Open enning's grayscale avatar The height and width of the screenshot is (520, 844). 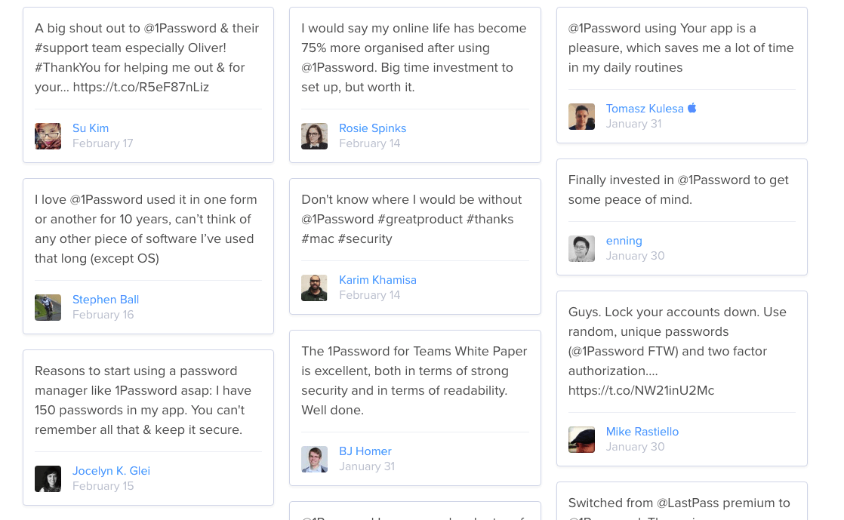(x=581, y=249)
